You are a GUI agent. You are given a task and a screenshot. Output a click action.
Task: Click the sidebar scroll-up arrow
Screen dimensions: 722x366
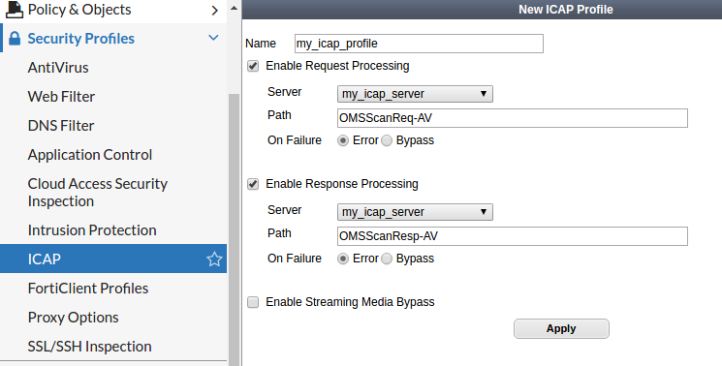(x=234, y=9)
